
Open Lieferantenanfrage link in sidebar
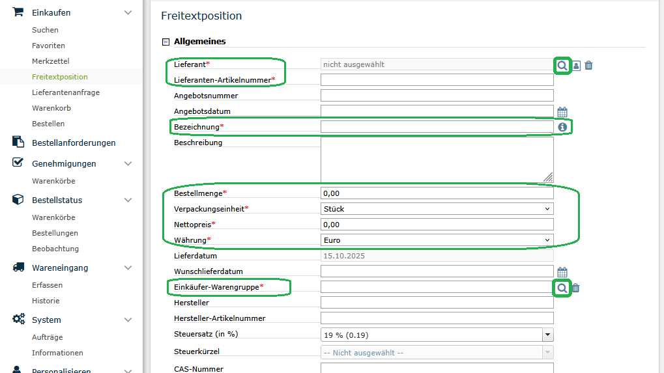(66, 92)
